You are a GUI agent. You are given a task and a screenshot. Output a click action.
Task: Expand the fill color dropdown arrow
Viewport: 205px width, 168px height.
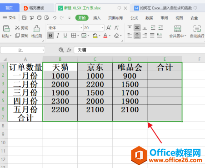pos(100,36)
